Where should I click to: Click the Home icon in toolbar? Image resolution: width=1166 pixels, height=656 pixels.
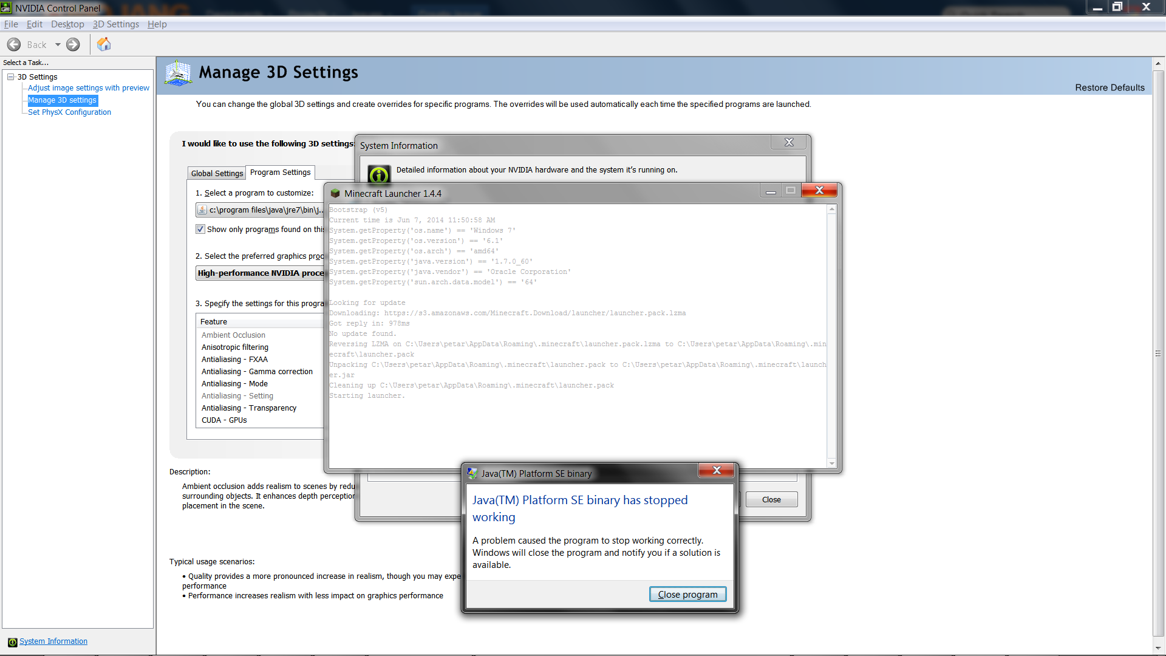pyautogui.click(x=104, y=44)
